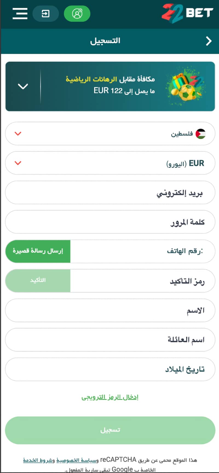Click the arrow beside the التسجيل header

coord(209,41)
